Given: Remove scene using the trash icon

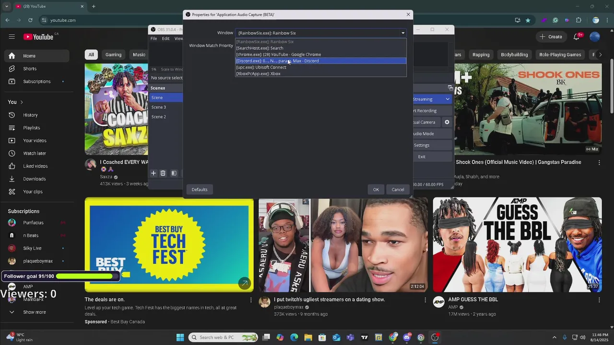Looking at the screenshot, I should click(163, 173).
